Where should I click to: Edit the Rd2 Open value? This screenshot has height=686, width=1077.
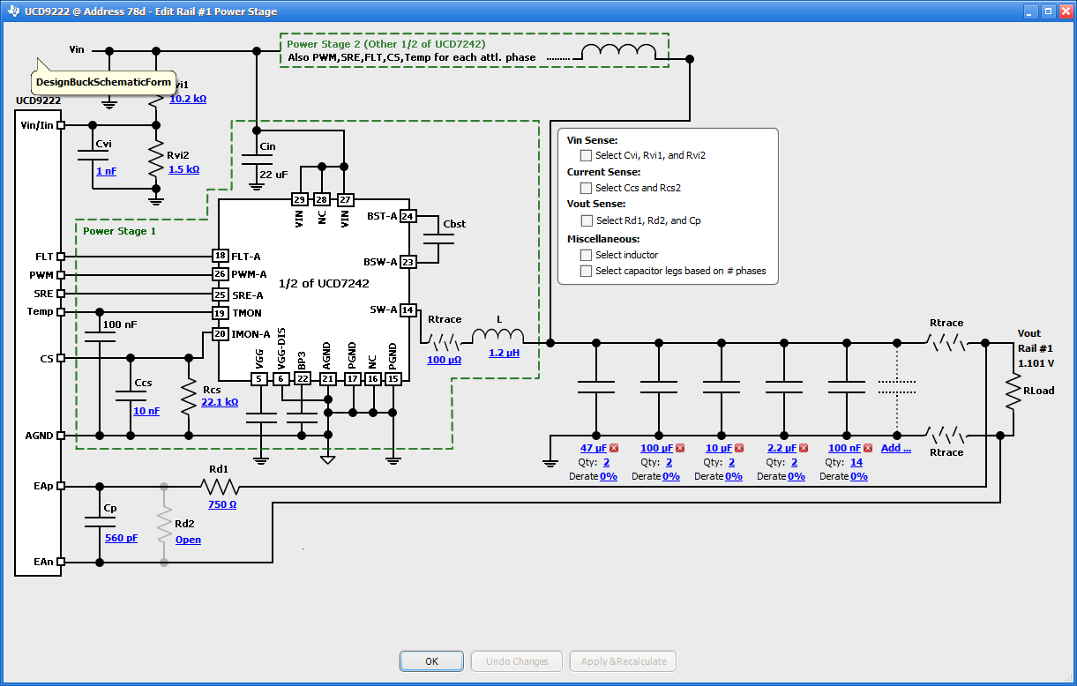tap(188, 540)
